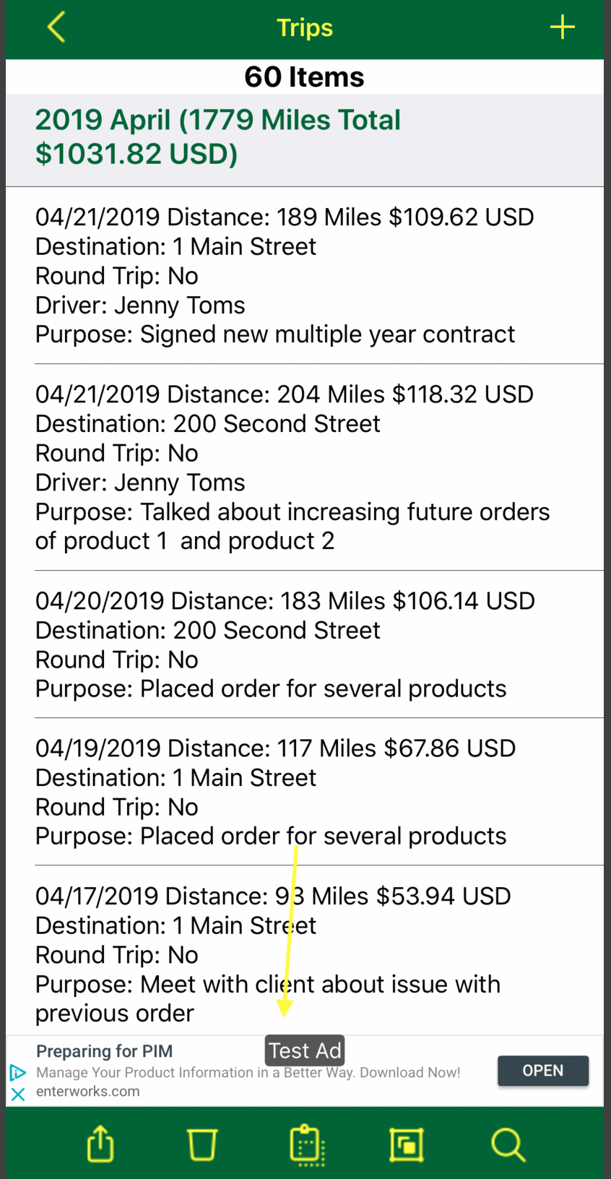611x1179 pixels.
Task: Tap the 2019 April section header
Action: click(218, 137)
